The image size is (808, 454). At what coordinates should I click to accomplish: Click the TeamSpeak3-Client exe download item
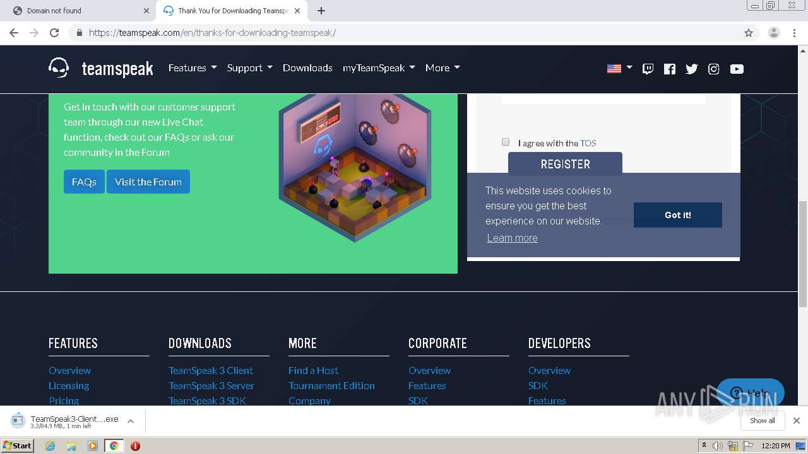pyautogui.click(x=73, y=421)
